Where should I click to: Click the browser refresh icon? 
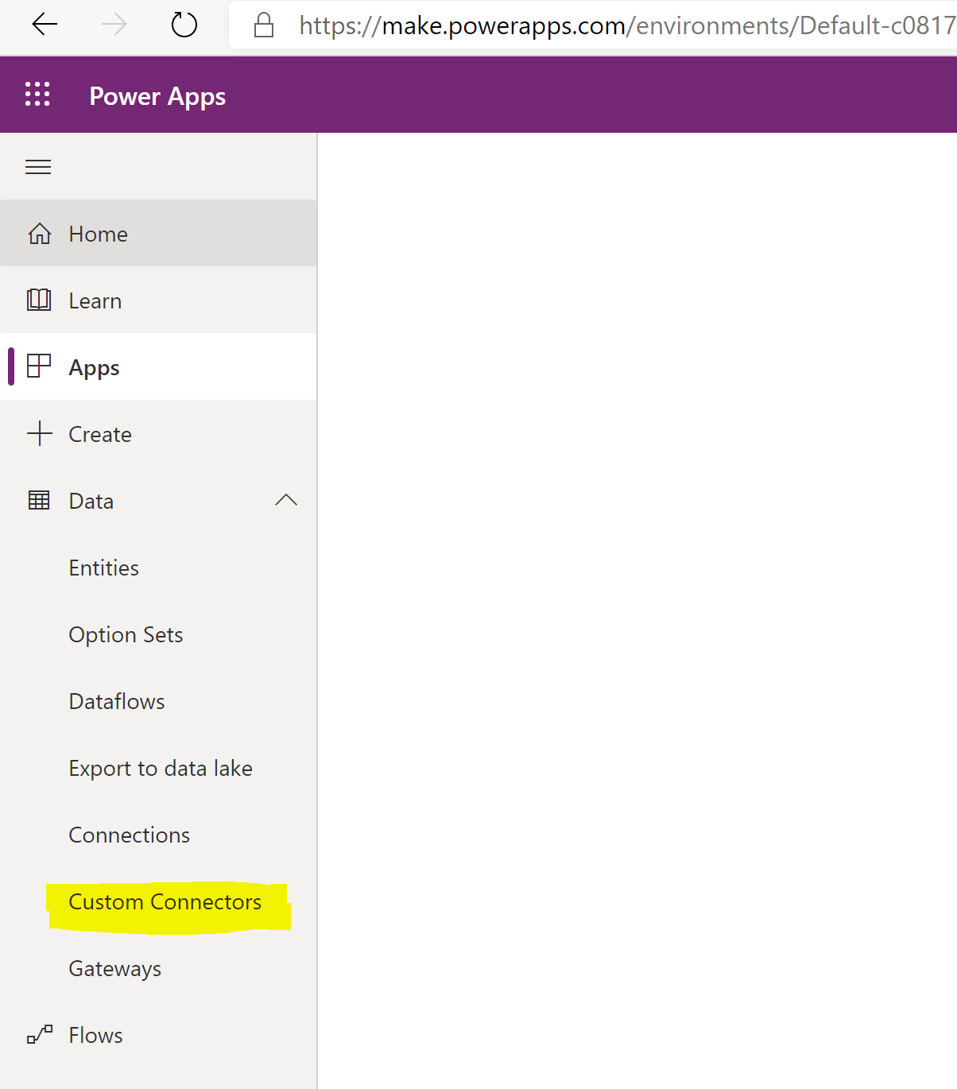[184, 24]
